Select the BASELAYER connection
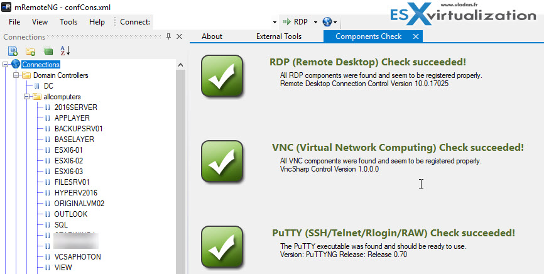 [74, 140]
